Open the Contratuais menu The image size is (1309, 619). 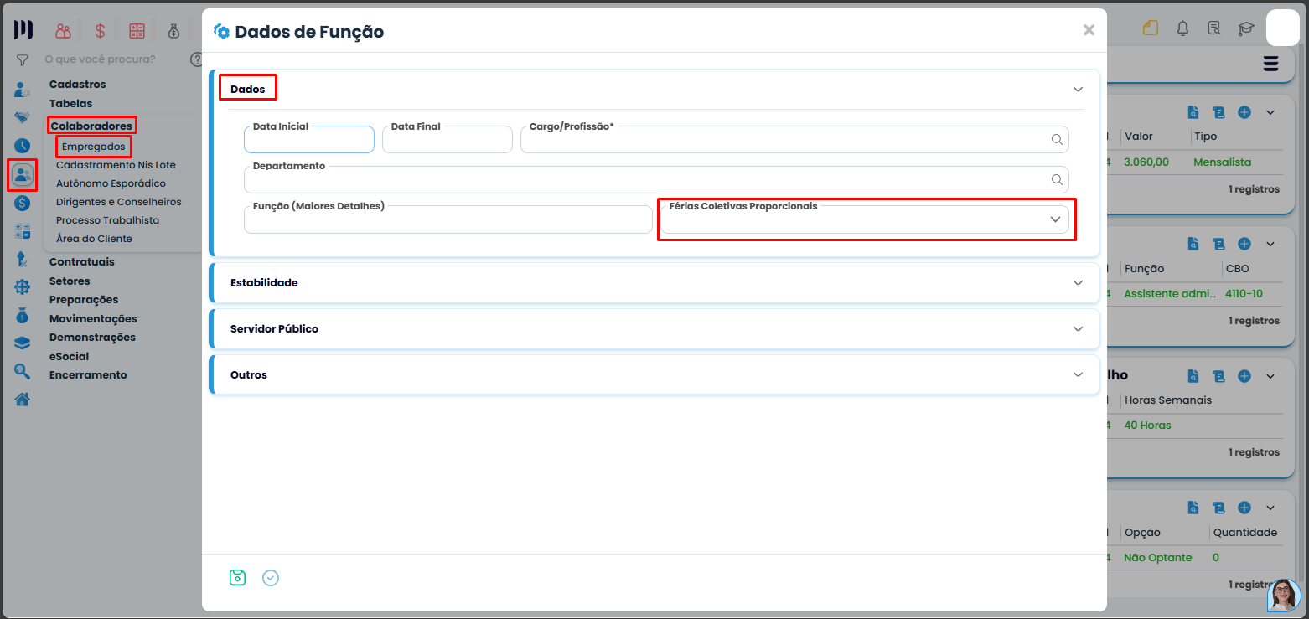click(x=82, y=262)
